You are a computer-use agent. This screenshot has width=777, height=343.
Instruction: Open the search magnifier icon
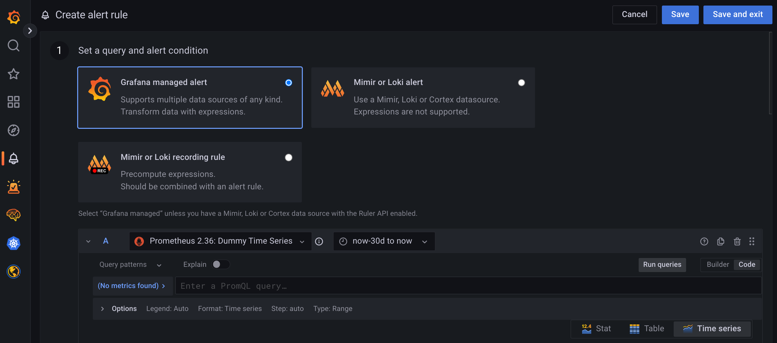13,45
